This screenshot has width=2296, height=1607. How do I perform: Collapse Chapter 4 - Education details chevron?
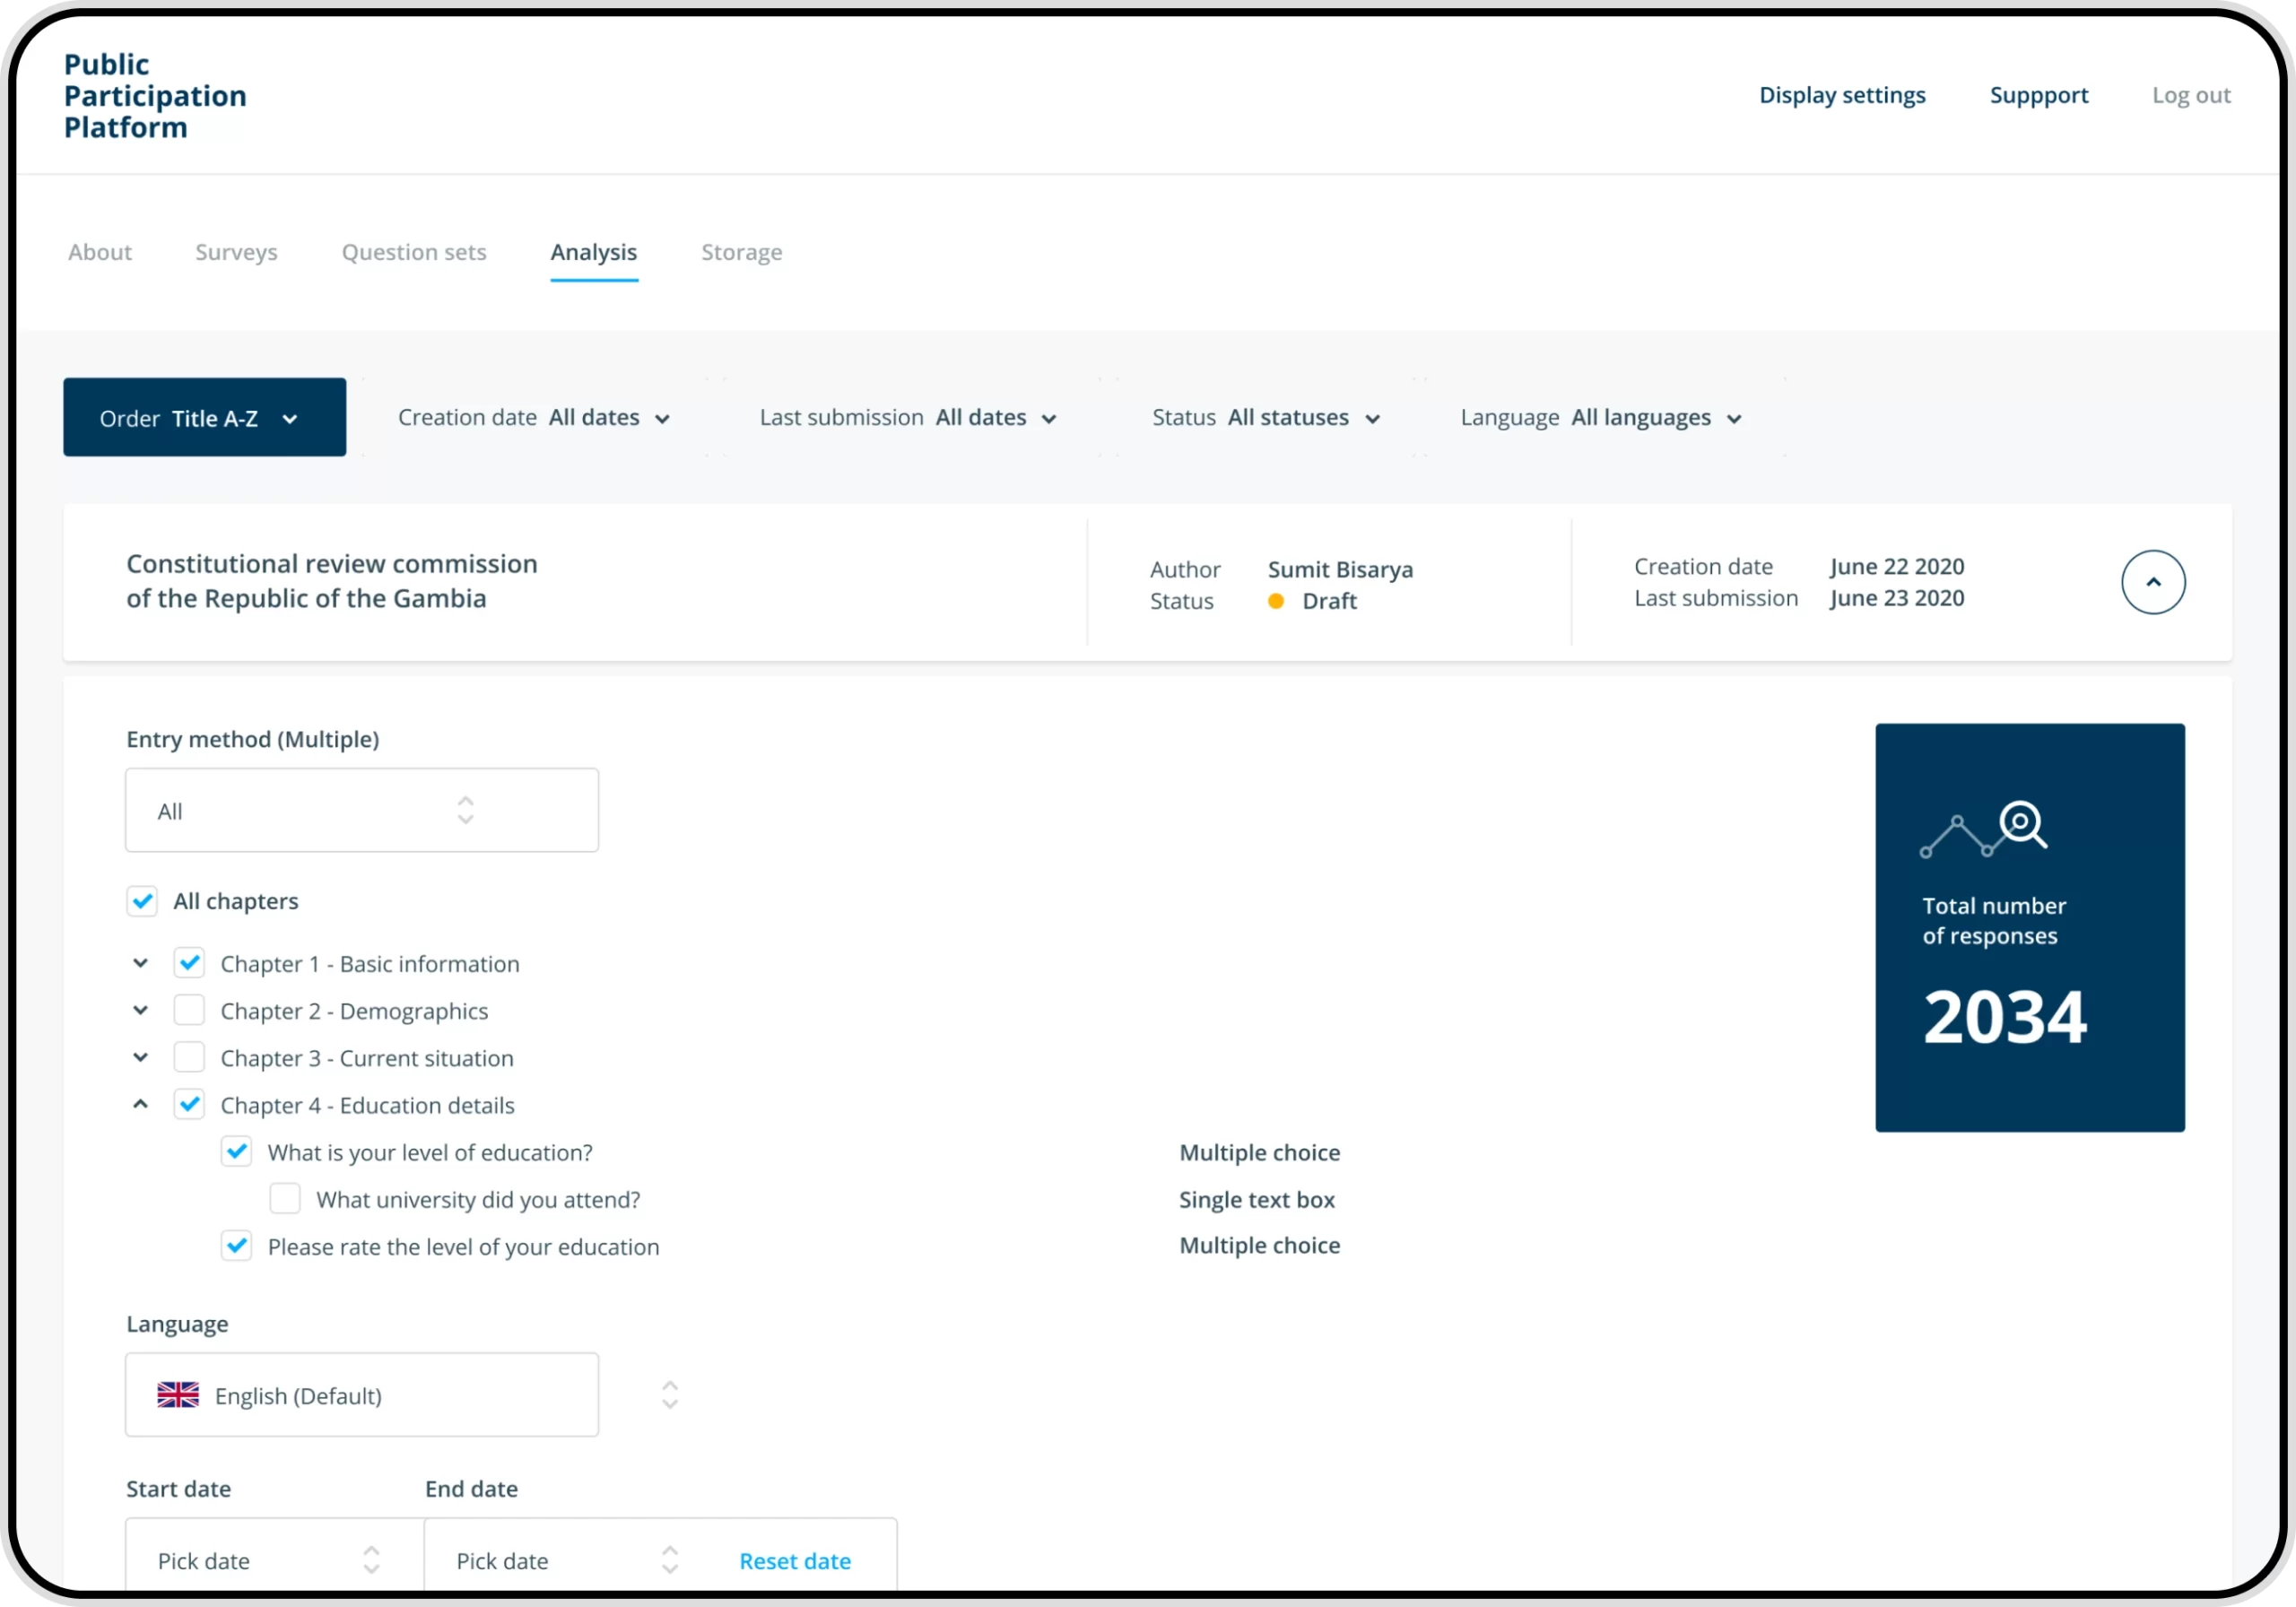(x=141, y=1104)
